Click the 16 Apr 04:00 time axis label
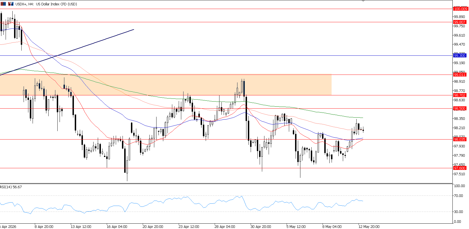 117,226
